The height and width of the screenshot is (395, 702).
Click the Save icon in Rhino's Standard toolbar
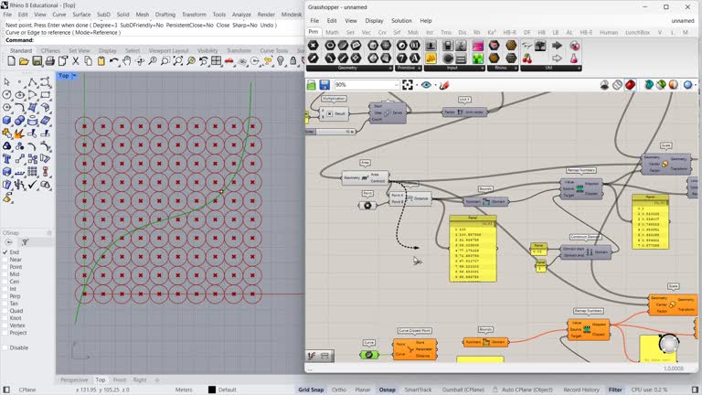point(37,62)
